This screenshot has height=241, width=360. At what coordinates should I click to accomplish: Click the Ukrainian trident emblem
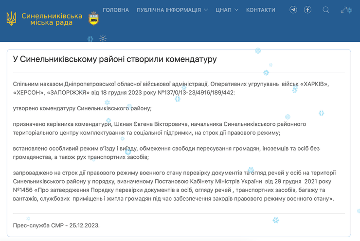click(11, 18)
